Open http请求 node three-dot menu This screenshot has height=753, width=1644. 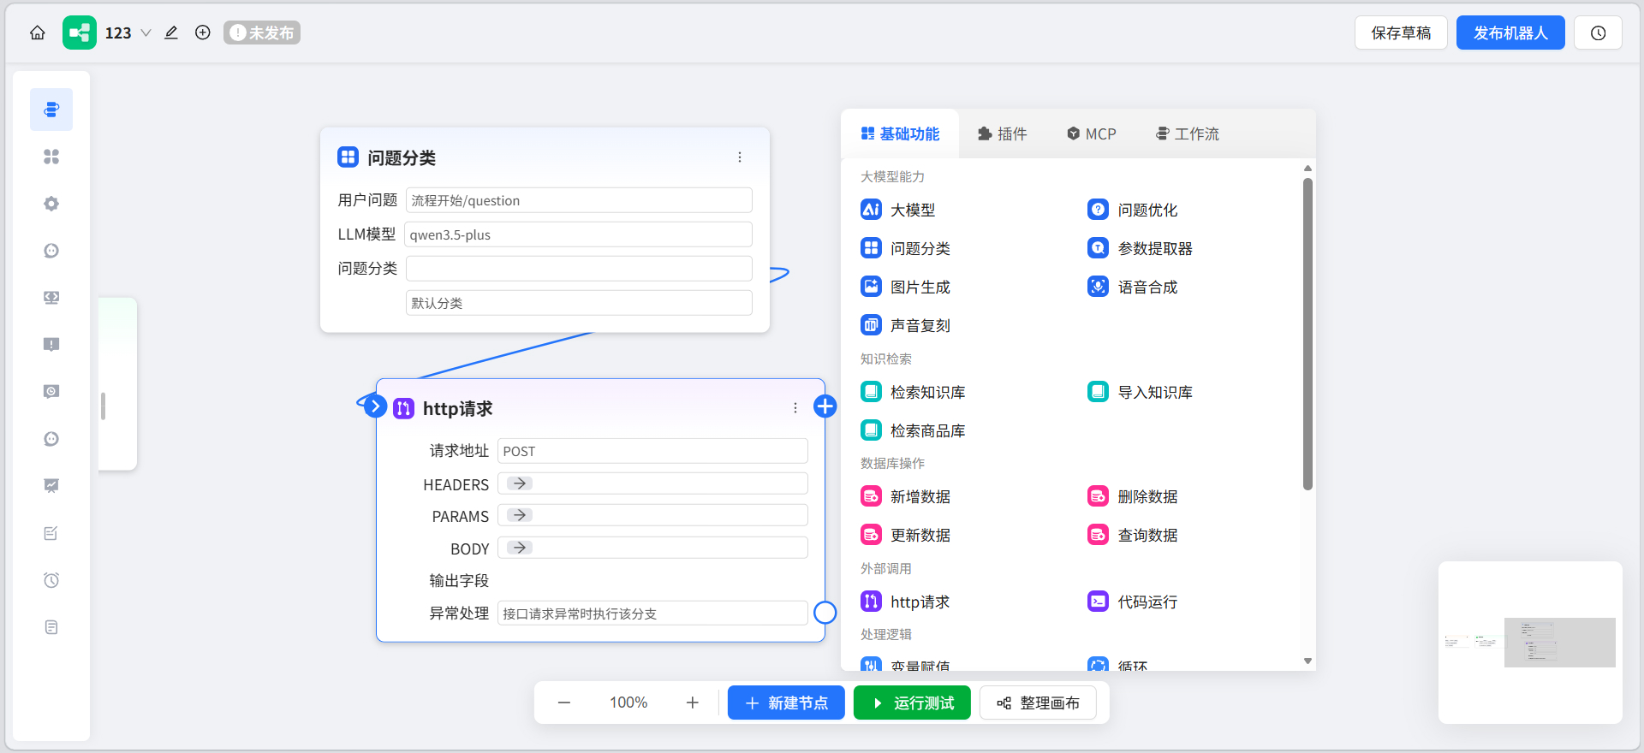coord(795,408)
